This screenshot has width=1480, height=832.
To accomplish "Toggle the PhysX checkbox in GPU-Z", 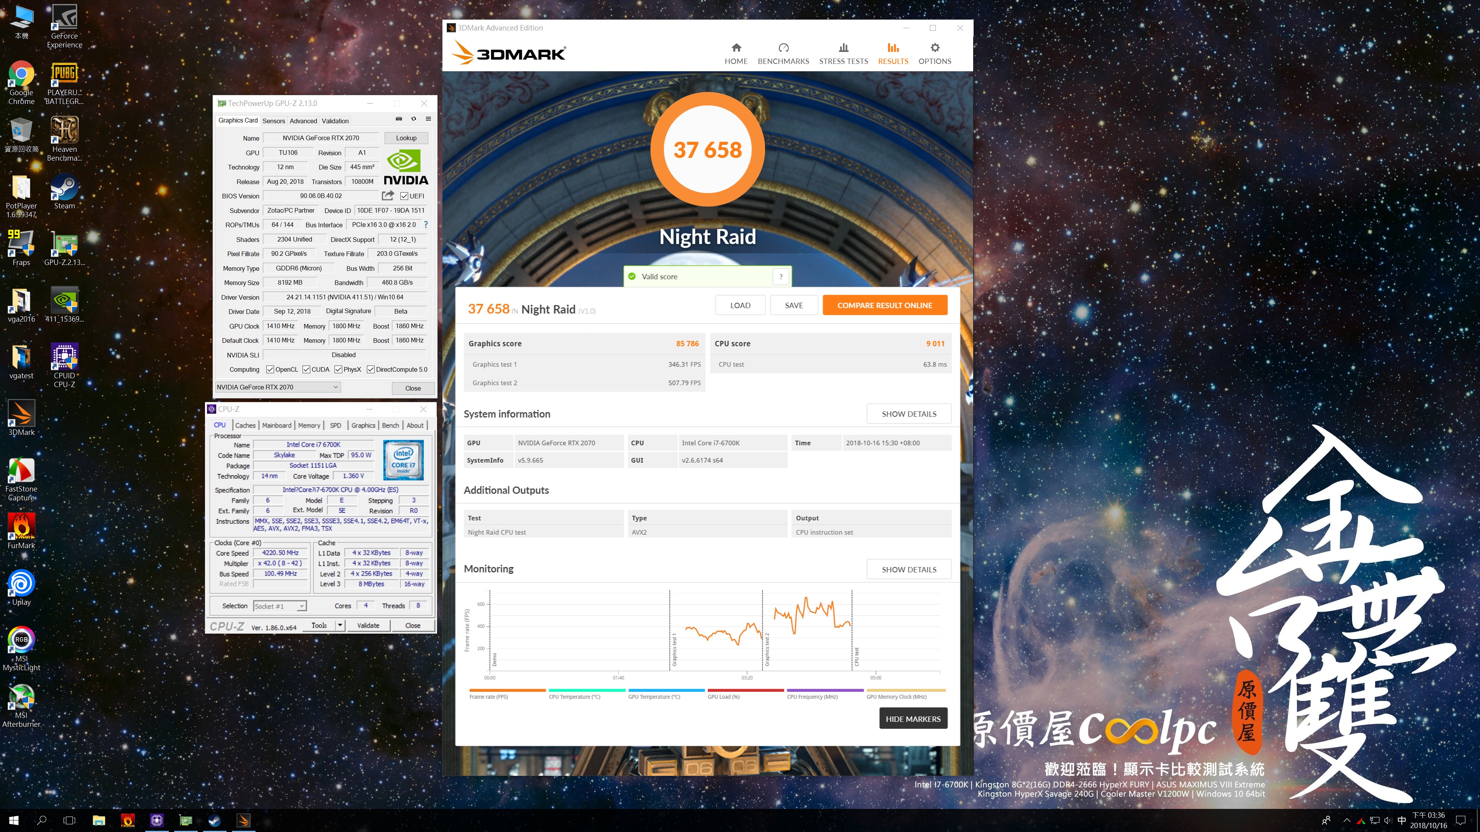I will (338, 369).
